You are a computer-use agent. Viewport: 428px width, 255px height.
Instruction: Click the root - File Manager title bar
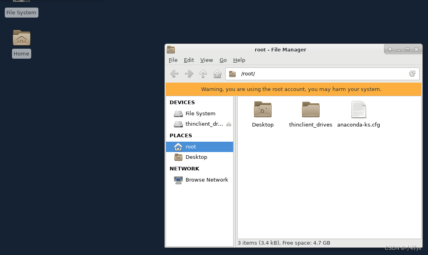coord(280,49)
